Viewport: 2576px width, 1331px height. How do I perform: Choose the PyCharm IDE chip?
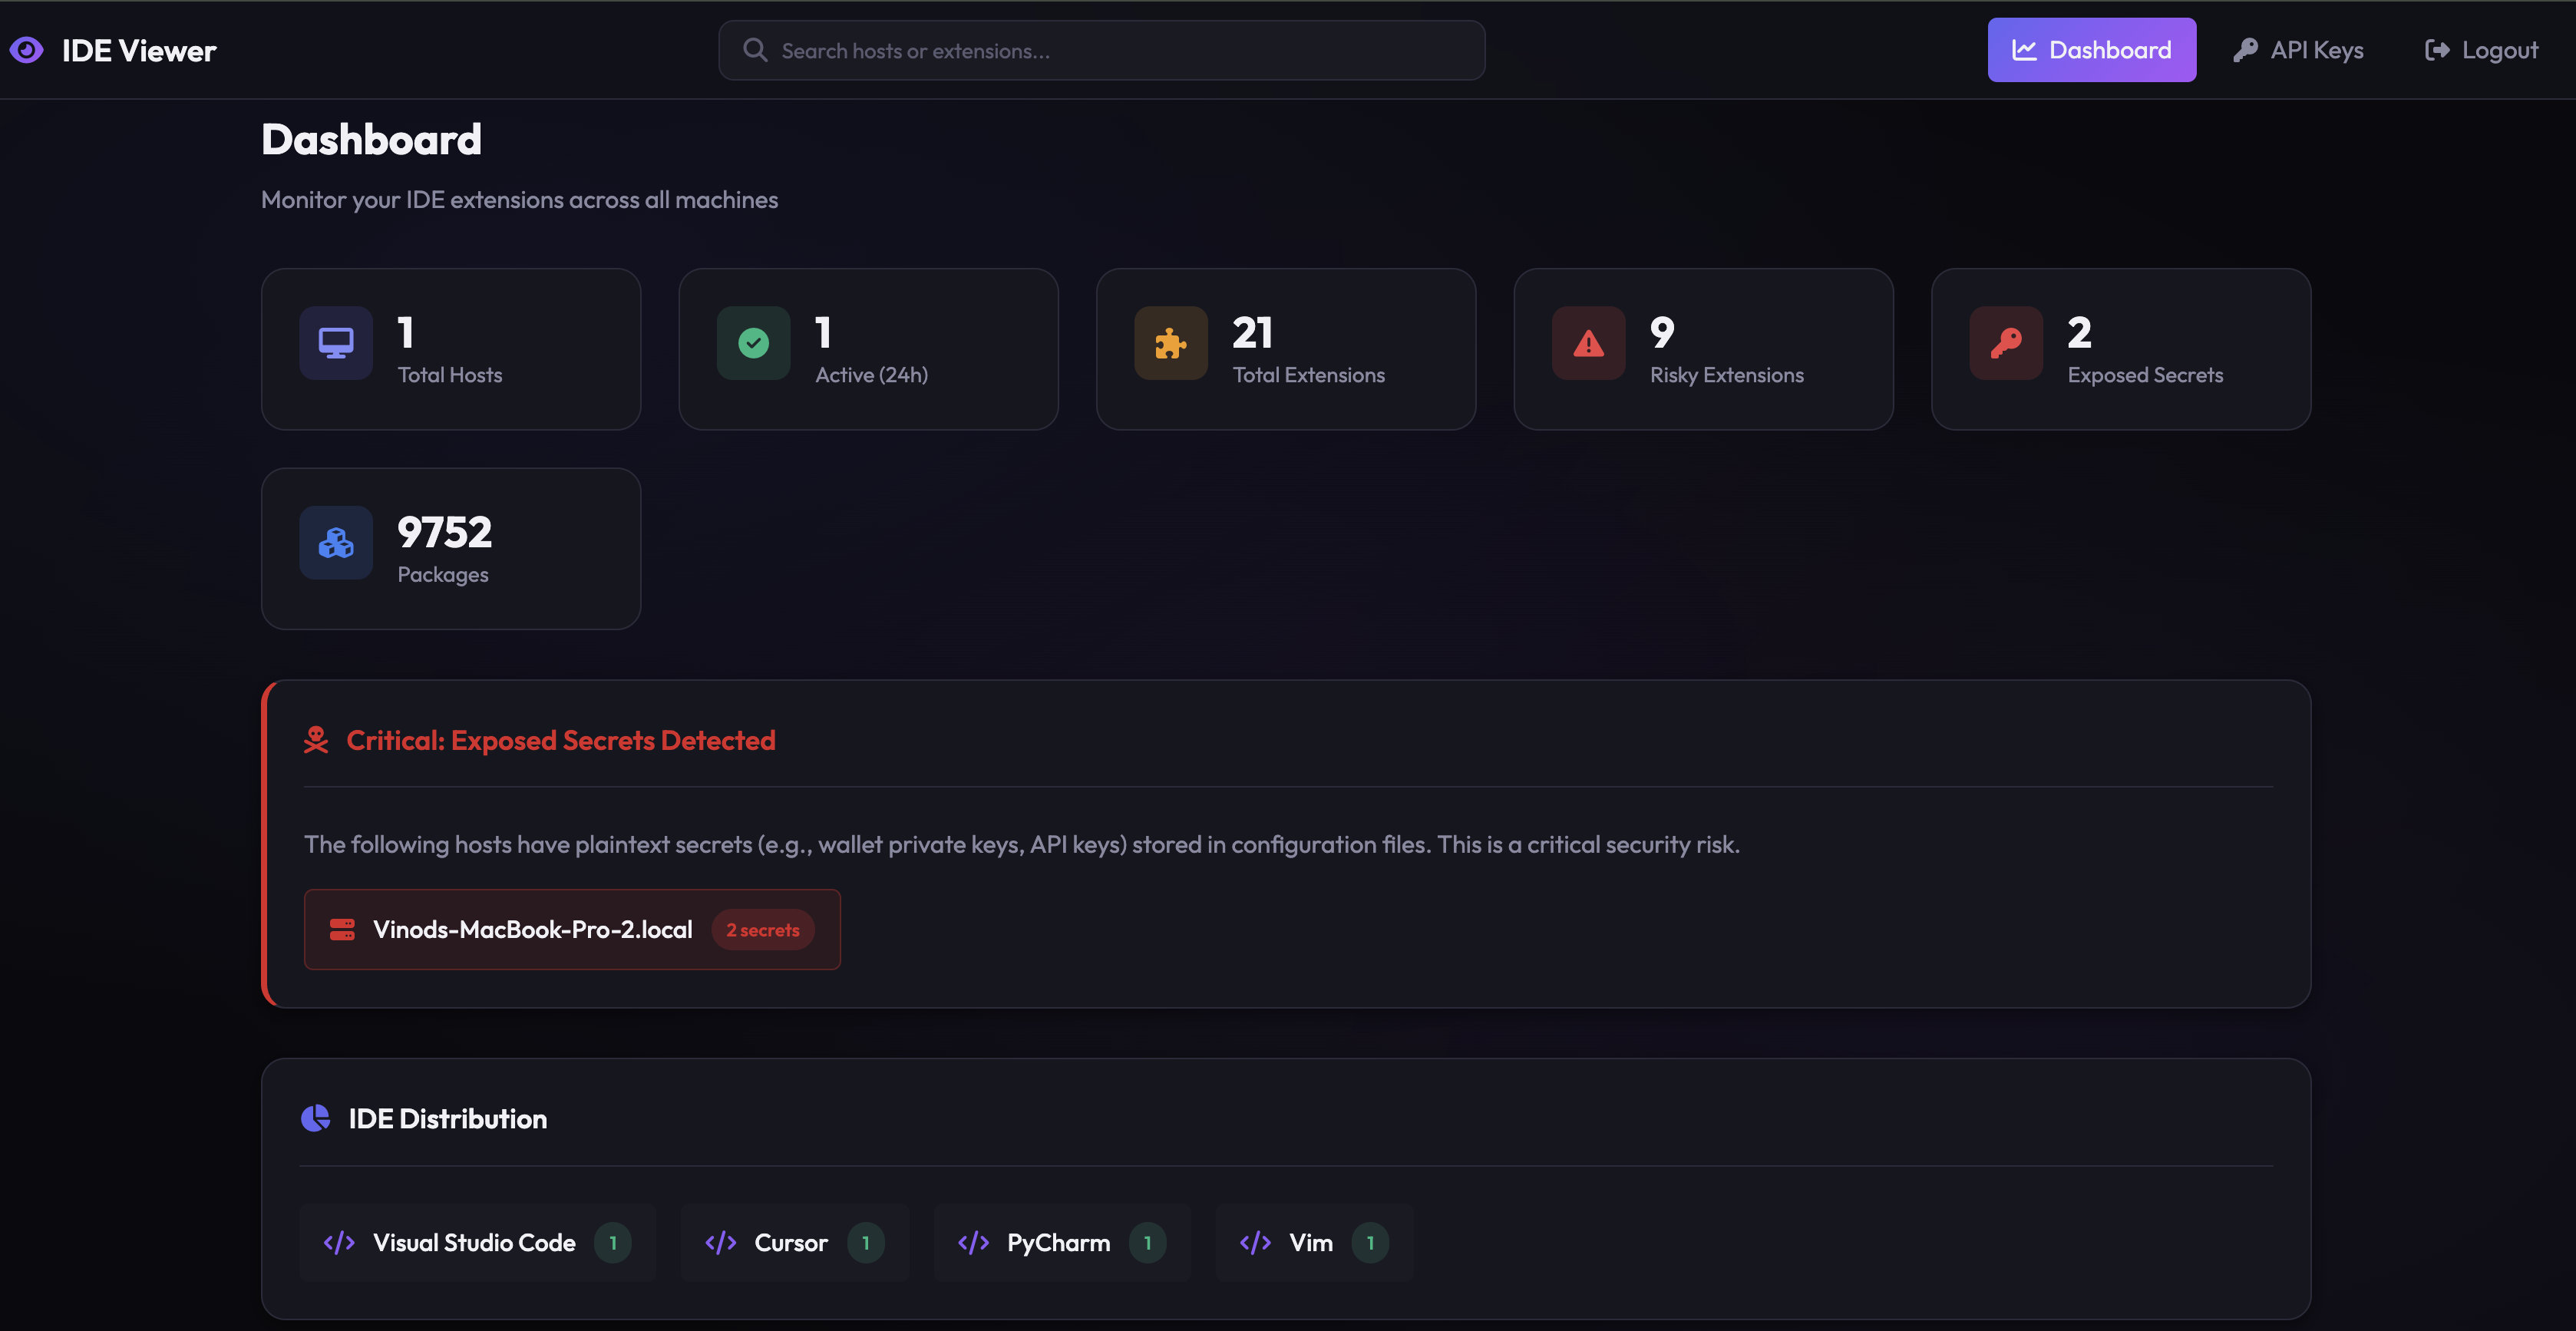(1061, 1242)
